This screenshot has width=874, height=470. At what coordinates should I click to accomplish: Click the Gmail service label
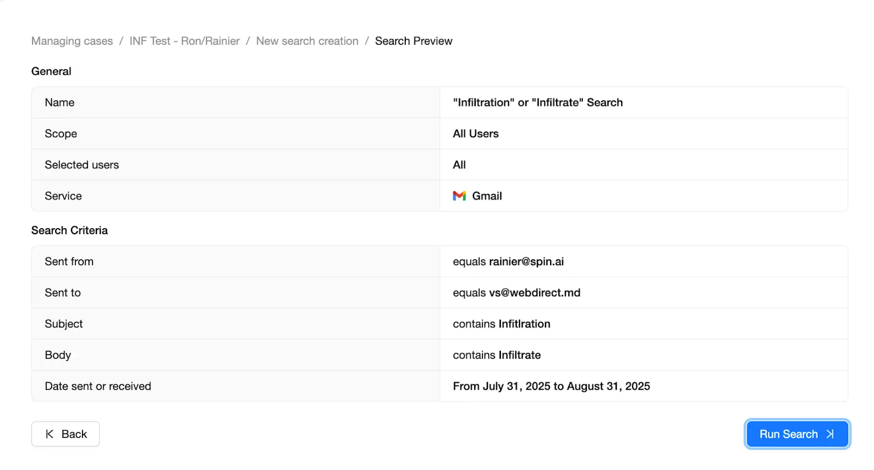point(487,196)
